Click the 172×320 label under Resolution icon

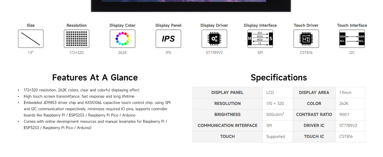[76, 53]
